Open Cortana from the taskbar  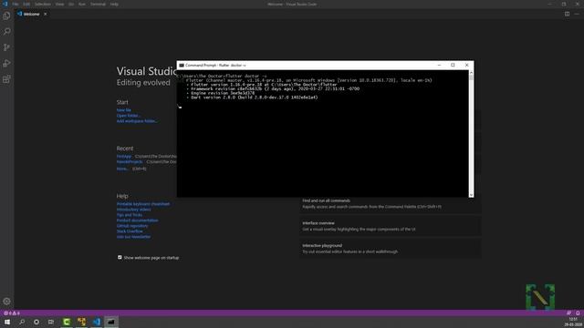(x=36, y=322)
